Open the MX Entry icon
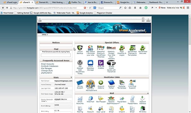191x113 pixels. 142,108
